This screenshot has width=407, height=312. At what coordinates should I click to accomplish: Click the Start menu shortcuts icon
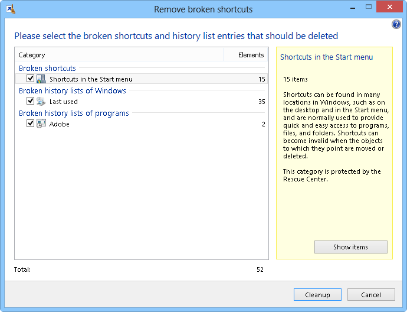pyautogui.click(x=41, y=79)
